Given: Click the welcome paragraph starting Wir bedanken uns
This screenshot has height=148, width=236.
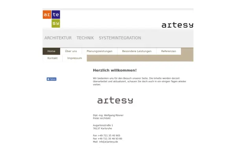Looking at the screenshot, I should (x=140, y=81).
